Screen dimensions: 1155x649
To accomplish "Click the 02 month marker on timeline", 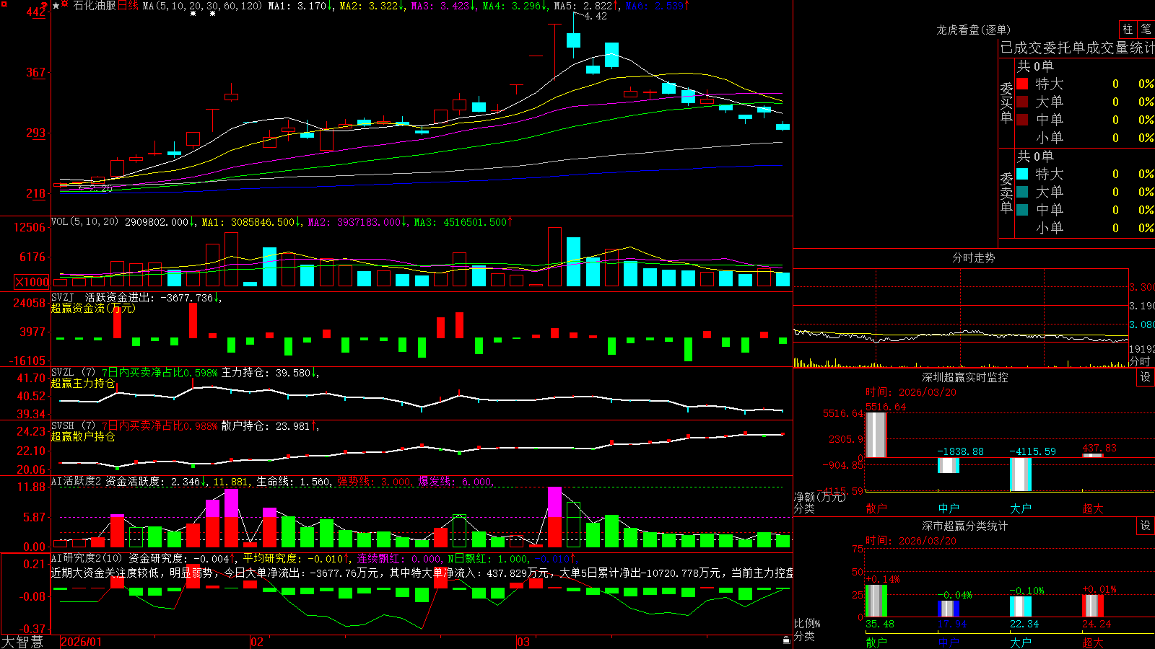I will (x=256, y=642).
